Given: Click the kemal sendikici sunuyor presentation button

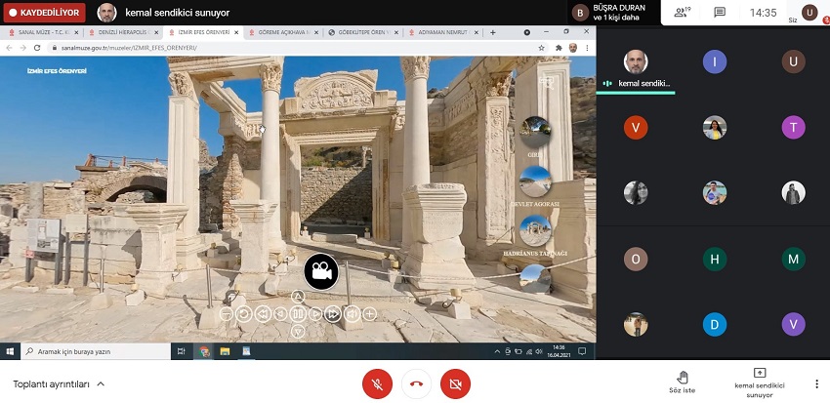Looking at the screenshot, I should [759, 382].
